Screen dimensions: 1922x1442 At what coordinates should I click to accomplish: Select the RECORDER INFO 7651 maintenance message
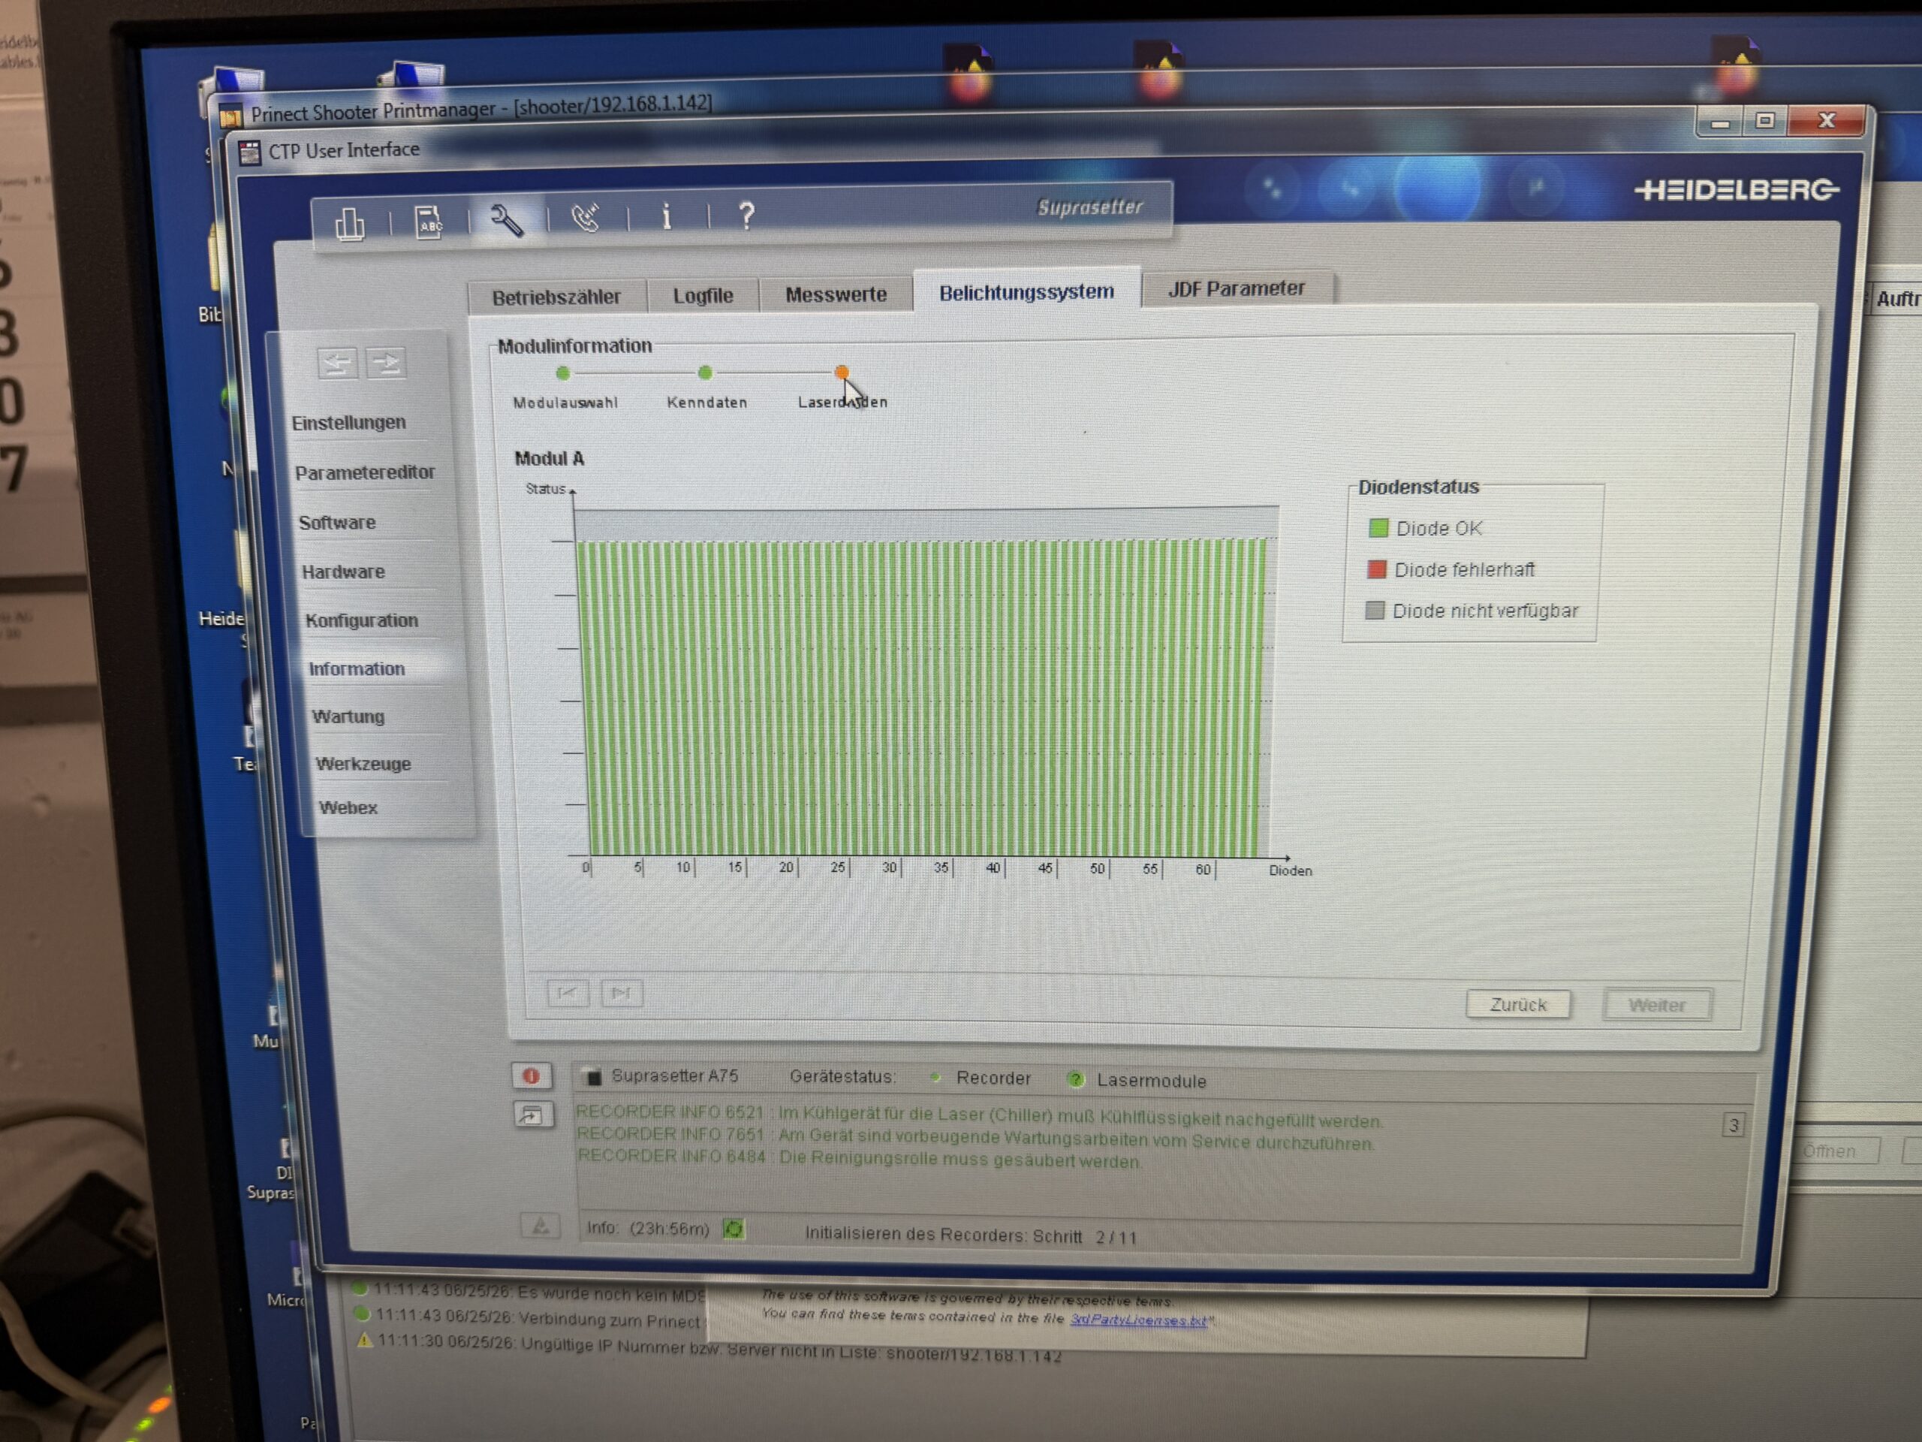(975, 1138)
